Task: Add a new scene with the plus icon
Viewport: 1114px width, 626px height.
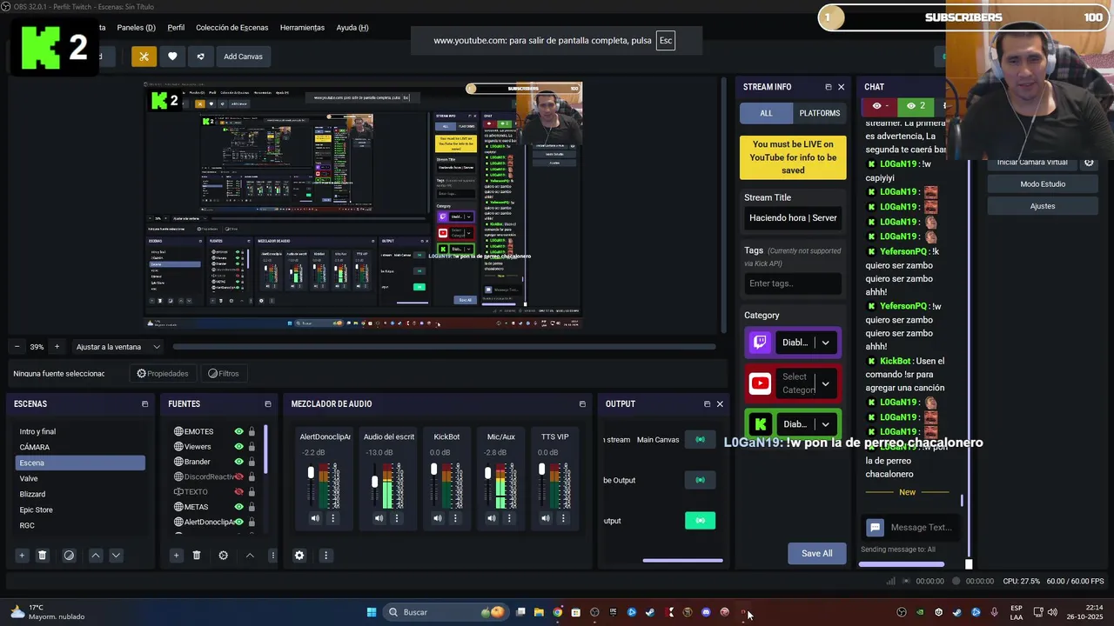Action: [22, 556]
